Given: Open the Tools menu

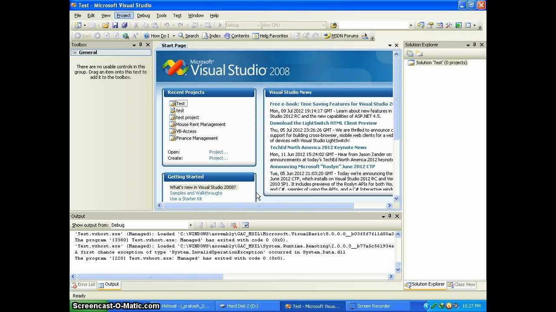Looking at the screenshot, I should click(162, 16).
